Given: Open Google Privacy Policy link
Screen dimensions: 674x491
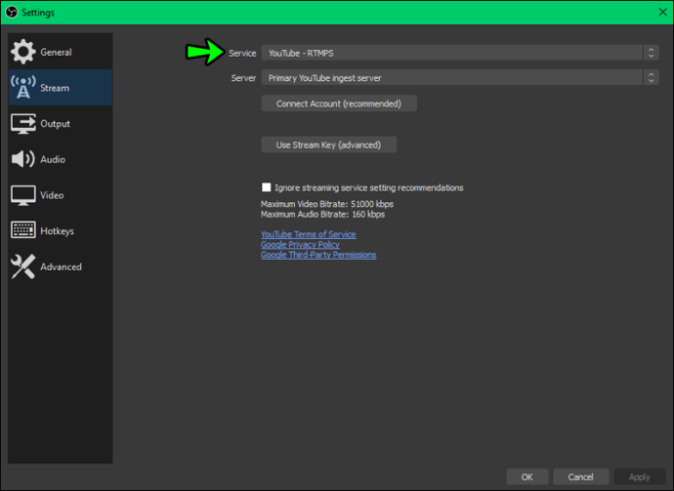Looking at the screenshot, I should (x=300, y=245).
